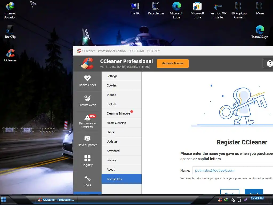Click the CCleaner broom logo in header
Viewport: 273px width, 205px height.
[x=87, y=64]
